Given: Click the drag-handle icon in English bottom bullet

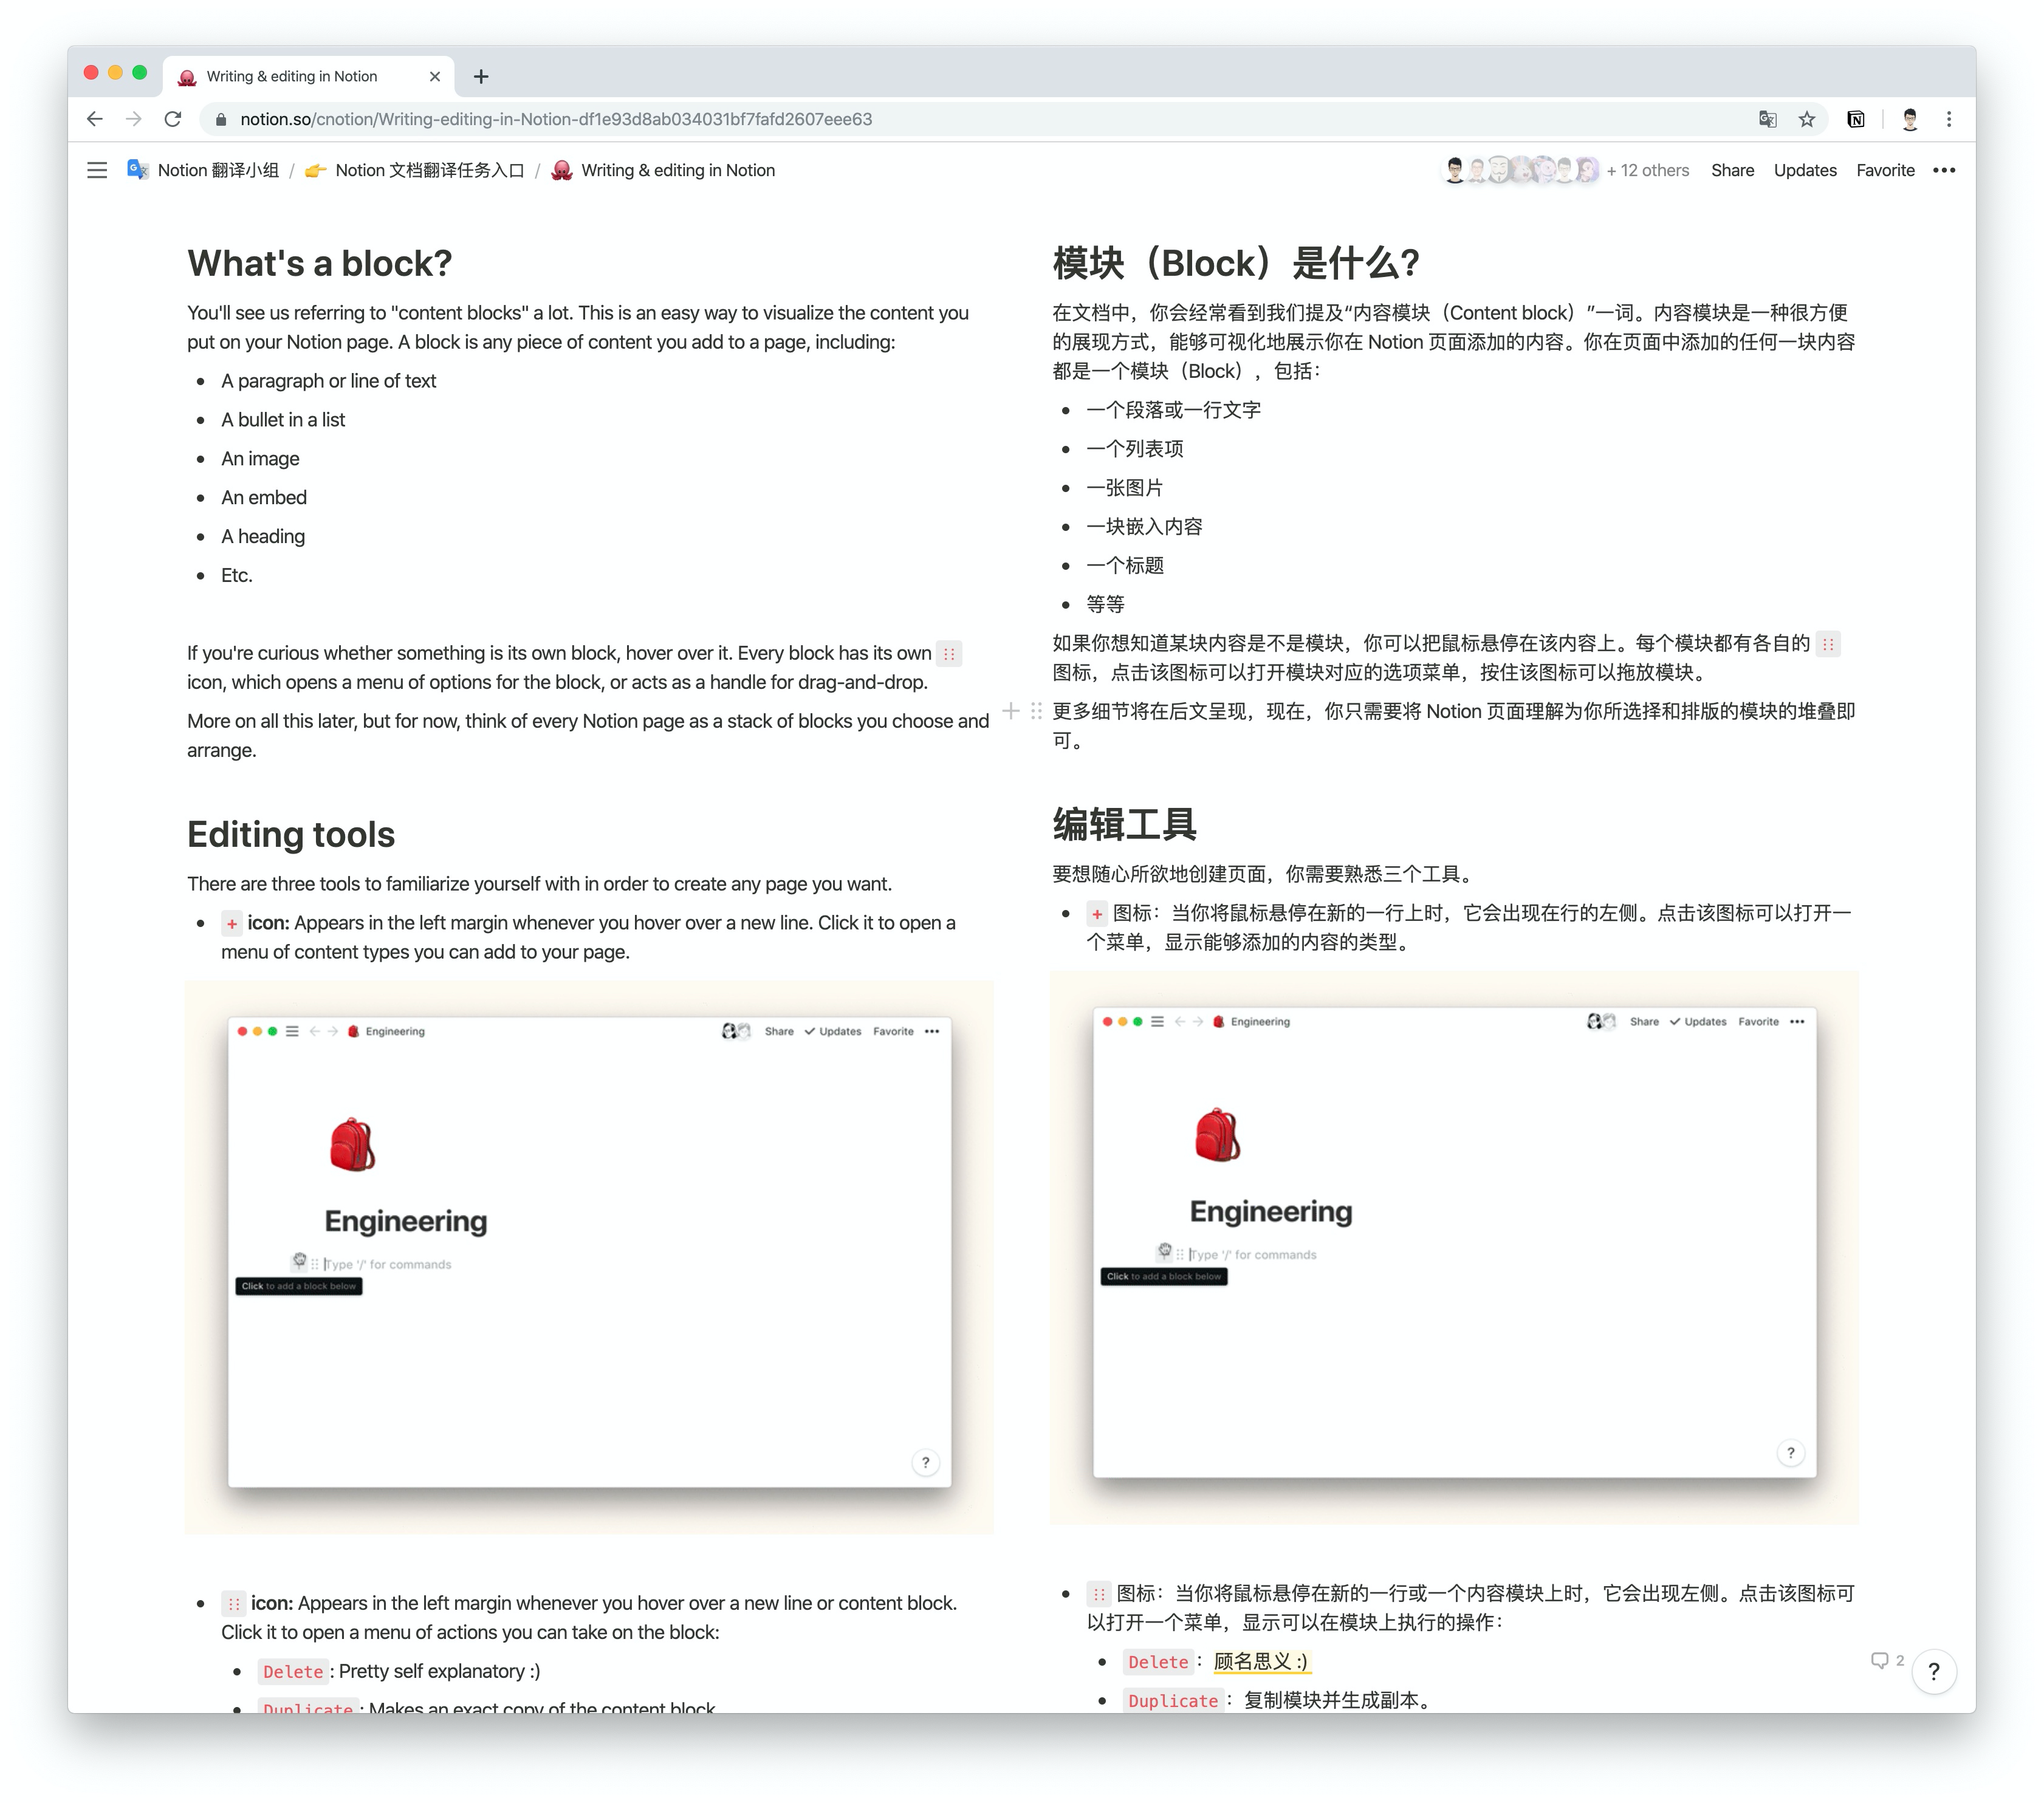Looking at the screenshot, I should [x=233, y=1604].
